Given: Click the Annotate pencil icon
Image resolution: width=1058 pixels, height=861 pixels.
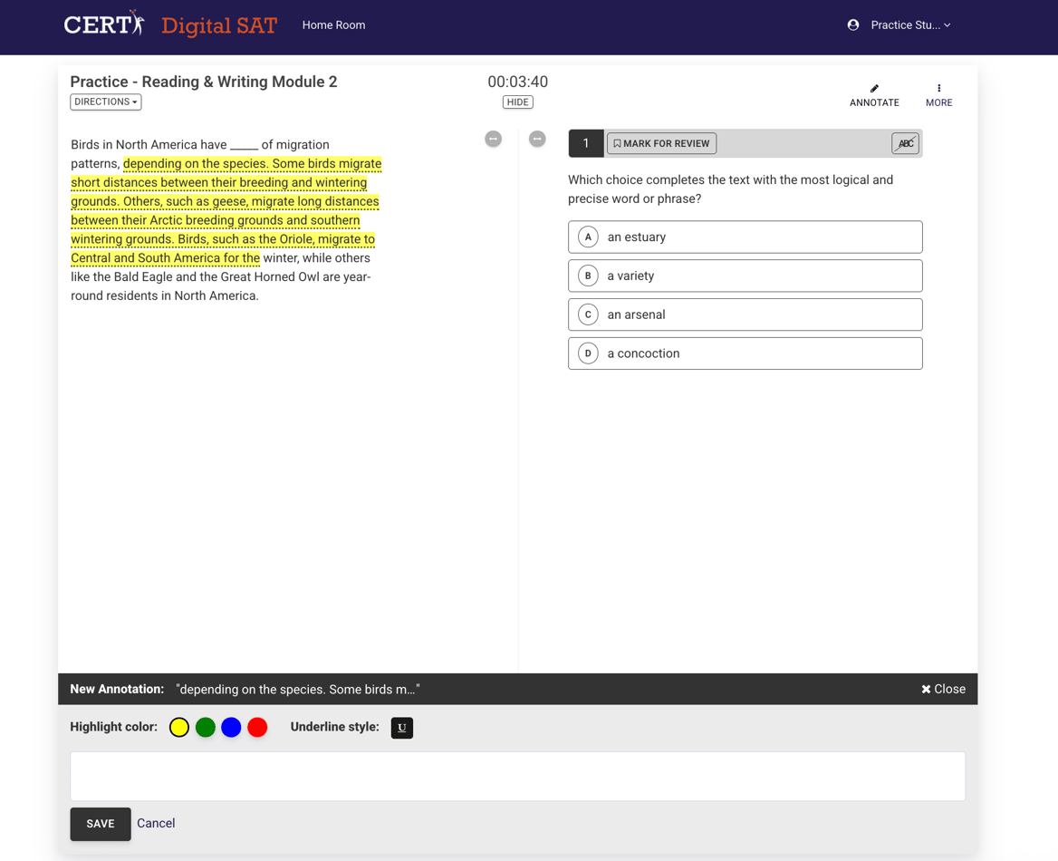Looking at the screenshot, I should 874,89.
